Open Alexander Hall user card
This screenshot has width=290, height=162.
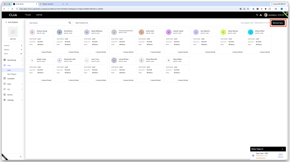[68, 69]
